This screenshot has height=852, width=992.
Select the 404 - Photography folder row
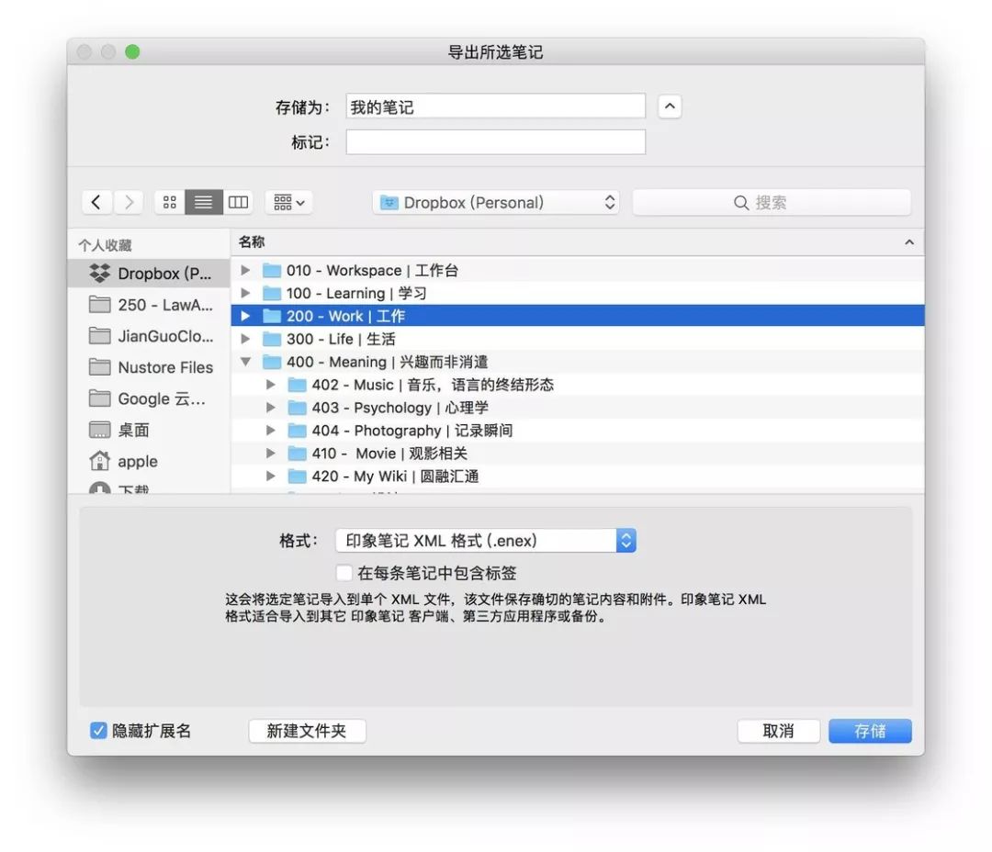[578, 430]
